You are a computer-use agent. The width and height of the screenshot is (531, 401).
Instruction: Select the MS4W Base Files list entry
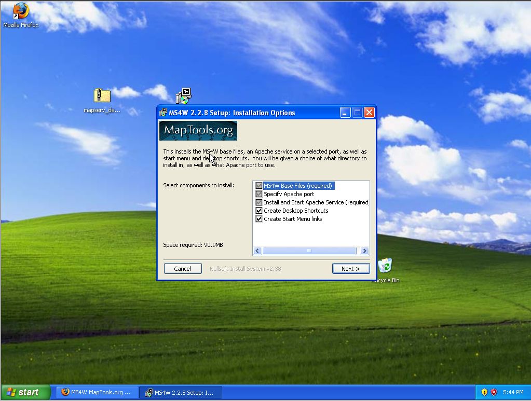[x=297, y=186]
